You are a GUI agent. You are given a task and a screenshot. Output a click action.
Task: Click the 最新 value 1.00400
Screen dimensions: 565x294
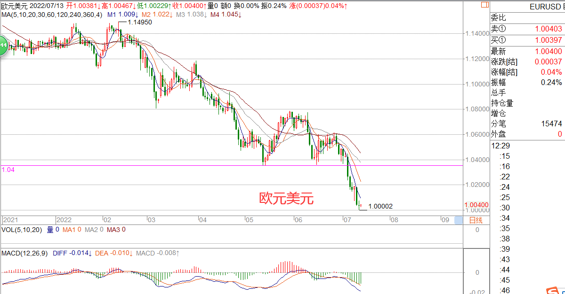point(548,51)
